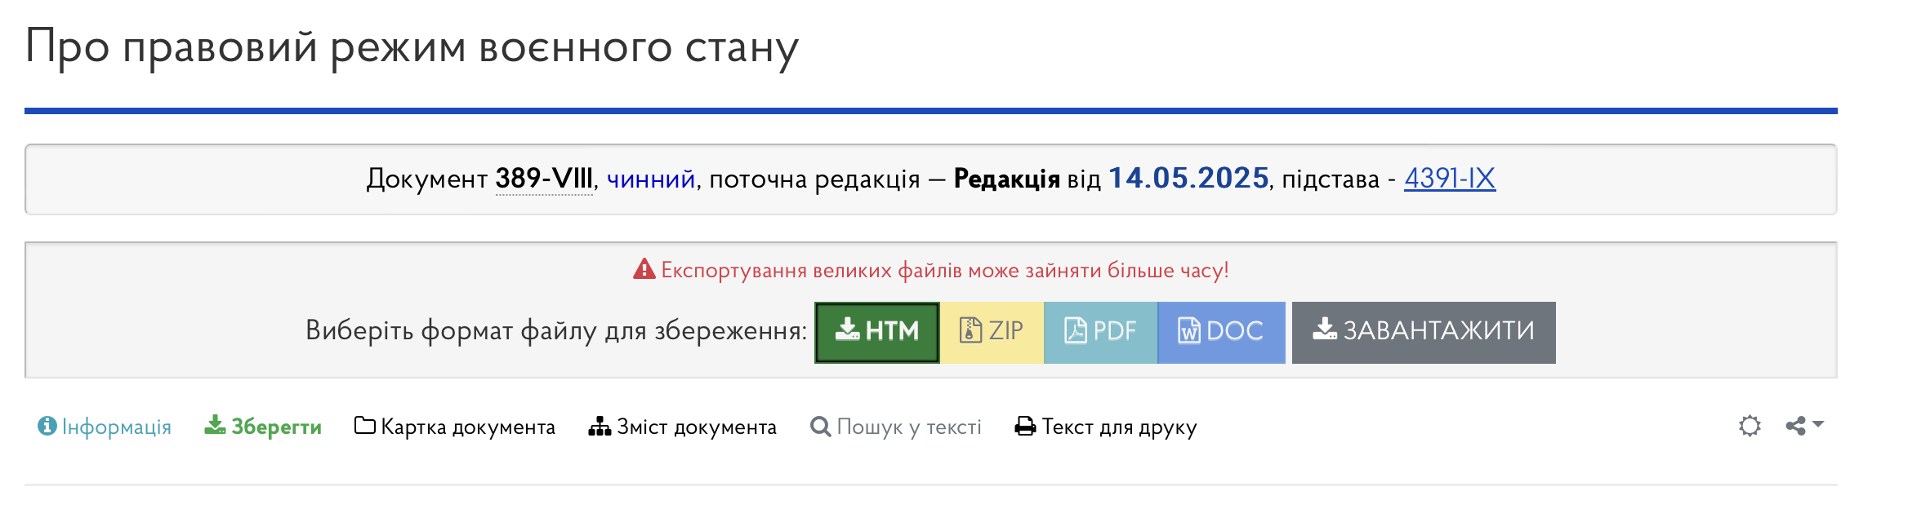Expand the share dropdown arrow

[1818, 424]
